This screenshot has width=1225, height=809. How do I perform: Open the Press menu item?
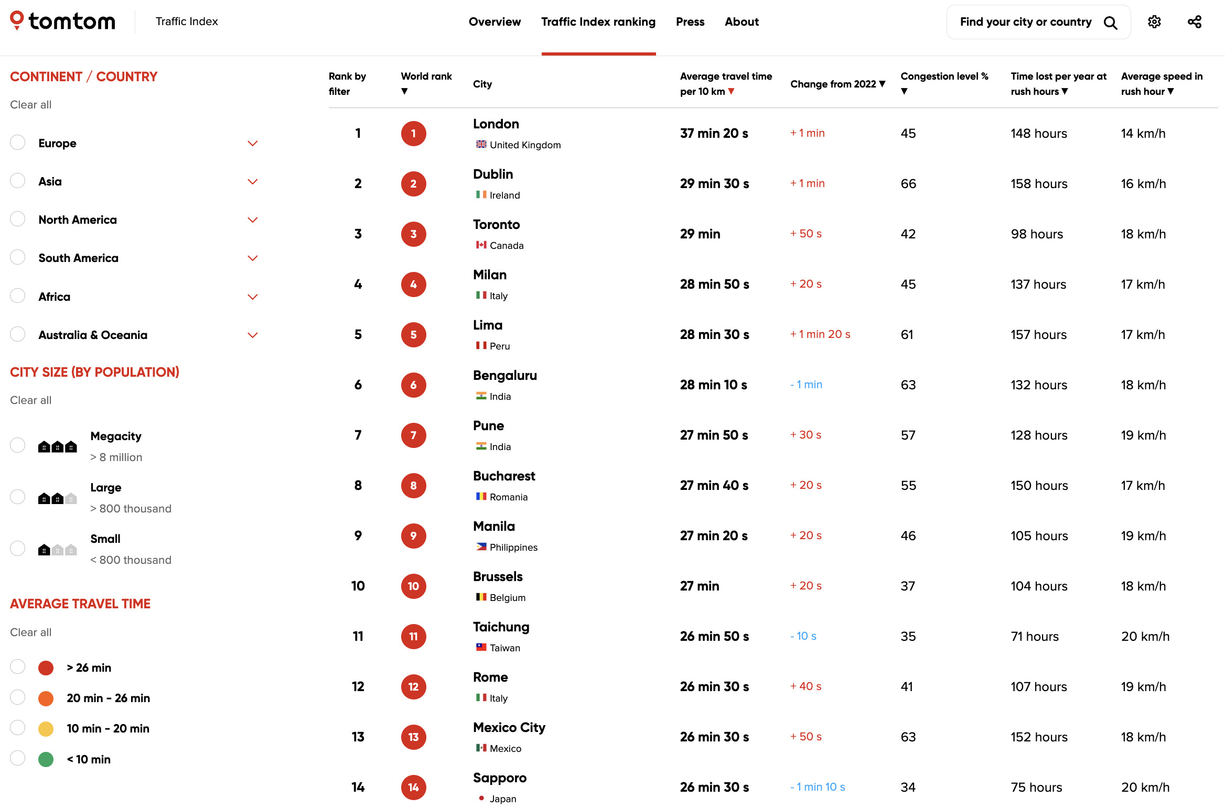690,22
